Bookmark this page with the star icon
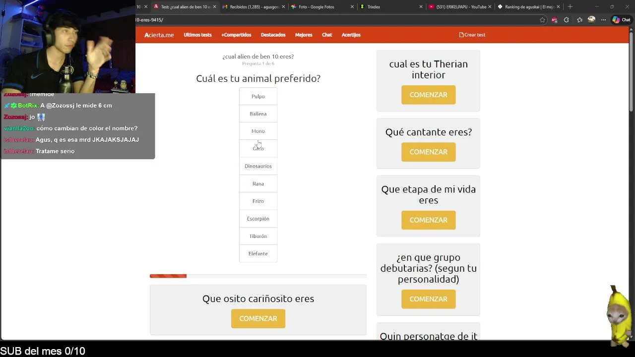 542,20
